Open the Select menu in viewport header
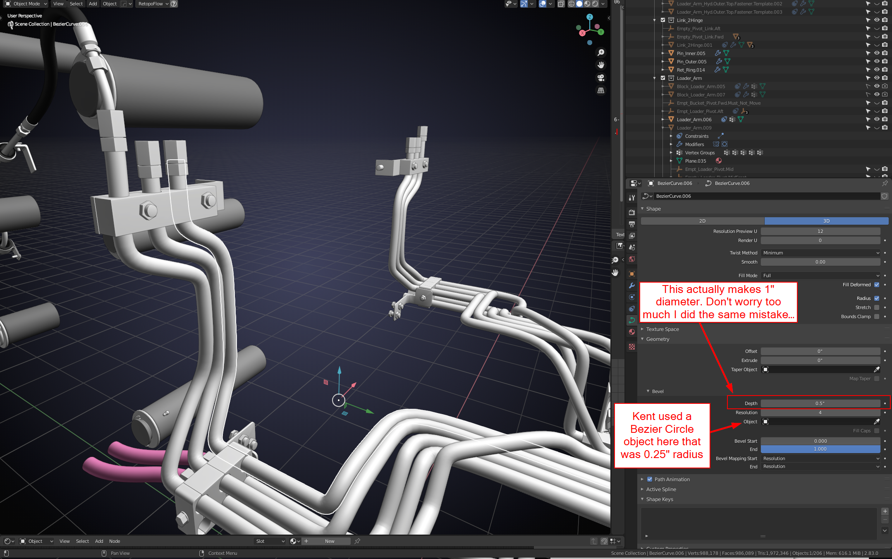This screenshot has height=559, width=892. pos(76,4)
